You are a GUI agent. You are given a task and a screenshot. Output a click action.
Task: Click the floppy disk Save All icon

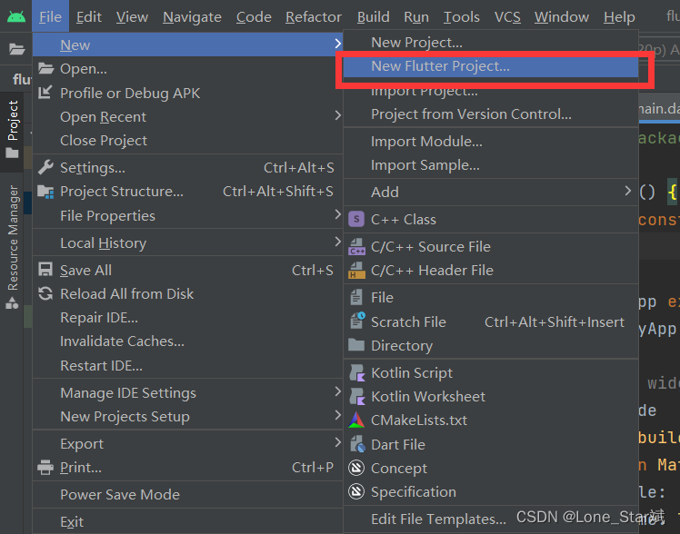pyautogui.click(x=45, y=270)
